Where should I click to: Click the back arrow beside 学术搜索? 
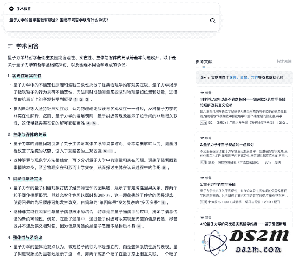pyautogui.click(x=11, y=8)
